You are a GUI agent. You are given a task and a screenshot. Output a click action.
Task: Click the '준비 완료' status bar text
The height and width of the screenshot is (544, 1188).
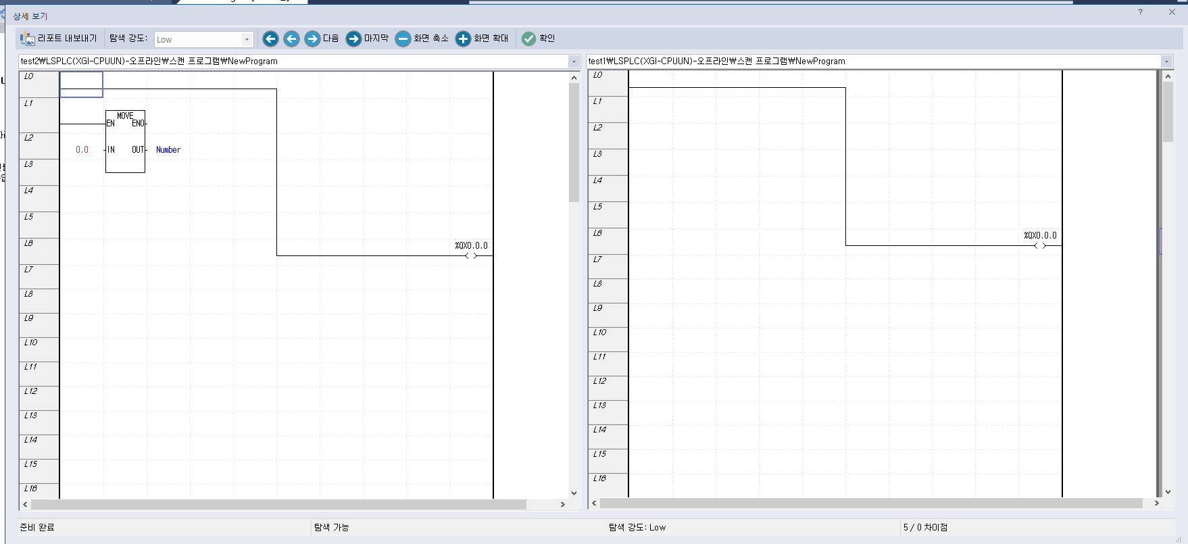(x=37, y=528)
